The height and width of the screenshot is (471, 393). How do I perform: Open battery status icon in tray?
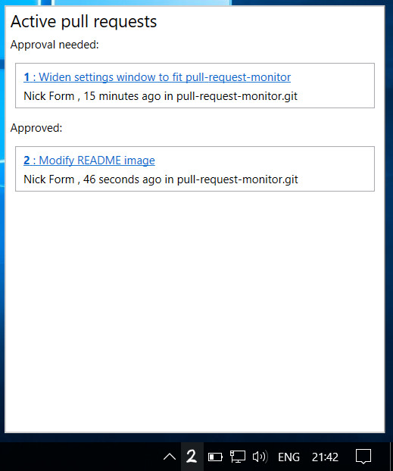coord(215,457)
